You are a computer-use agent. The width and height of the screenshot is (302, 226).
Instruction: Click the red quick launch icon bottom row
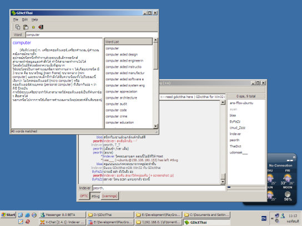27,222
